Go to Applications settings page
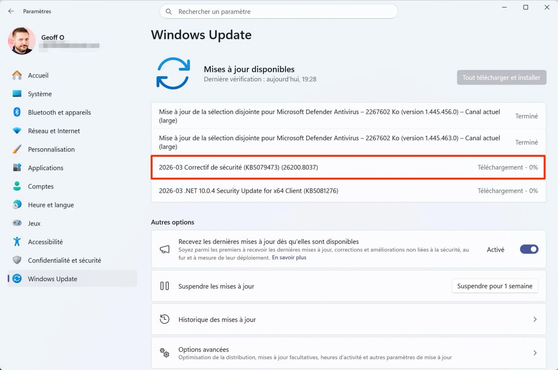The height and width of the screenshot is (370, 558). tap(46, 168)
